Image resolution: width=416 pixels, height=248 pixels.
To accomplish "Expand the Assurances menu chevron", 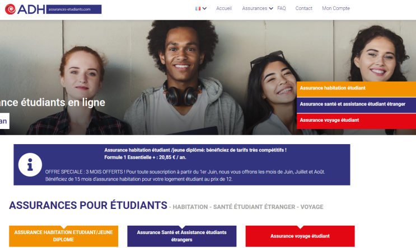I will click(271, 8).
